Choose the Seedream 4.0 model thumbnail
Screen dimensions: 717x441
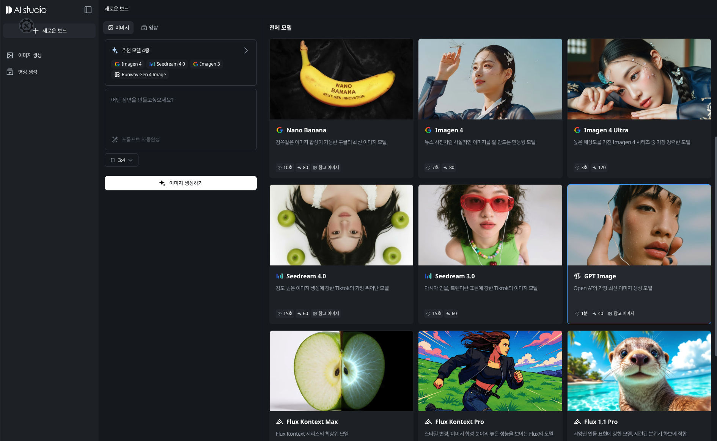click(341, 225)
